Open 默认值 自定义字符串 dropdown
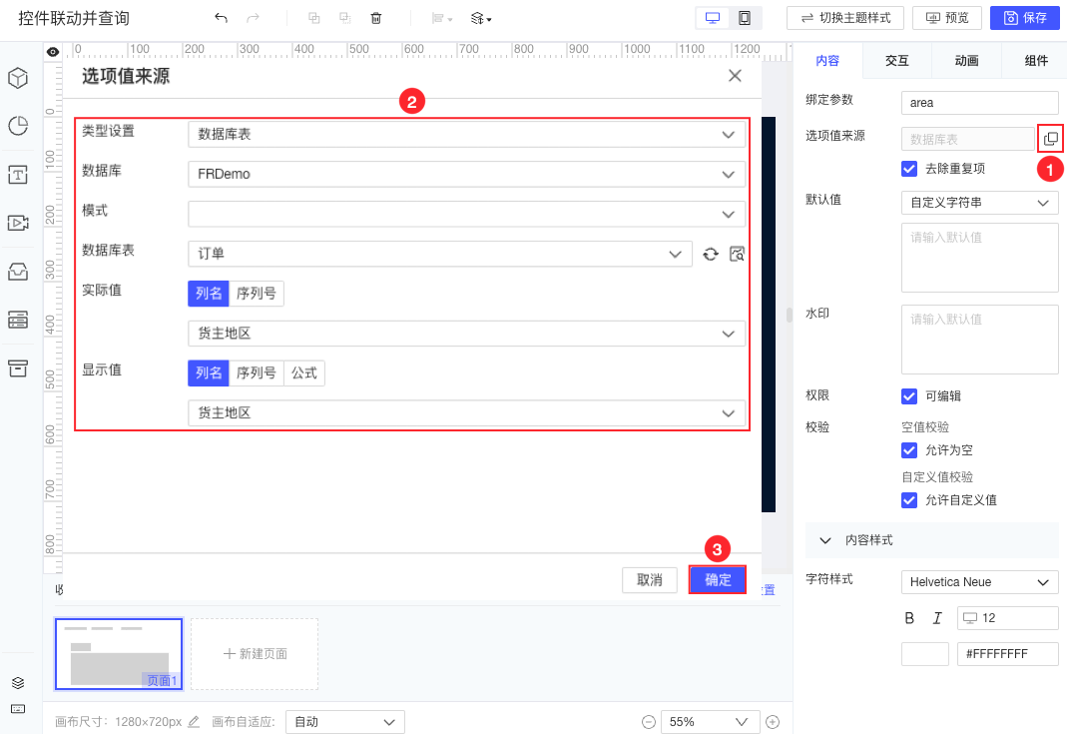Viewport: 1067px width, 734px height. [979, 202]
